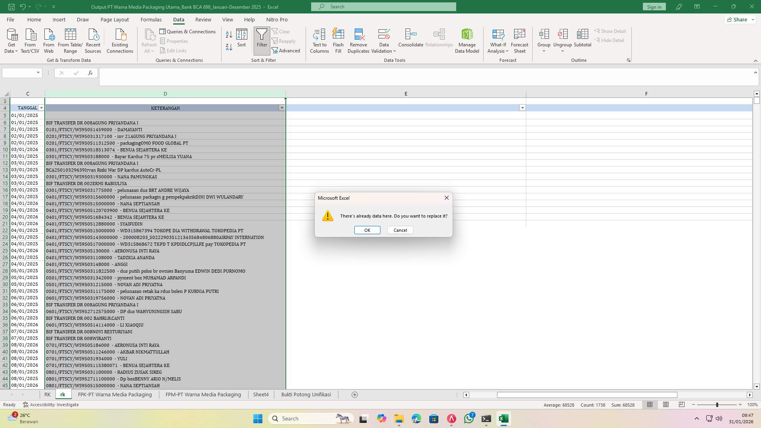The width and height of the screenshot is (761, 428).
Task: Click OK to replace existing data
Action: click(x=367, y=230)
